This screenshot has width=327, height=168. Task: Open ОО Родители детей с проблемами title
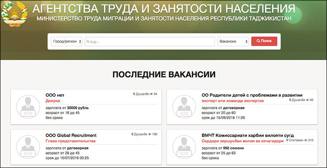point(252,95)
